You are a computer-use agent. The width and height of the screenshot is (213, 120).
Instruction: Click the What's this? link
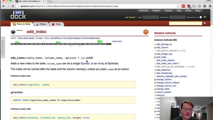tap(117, 41)
